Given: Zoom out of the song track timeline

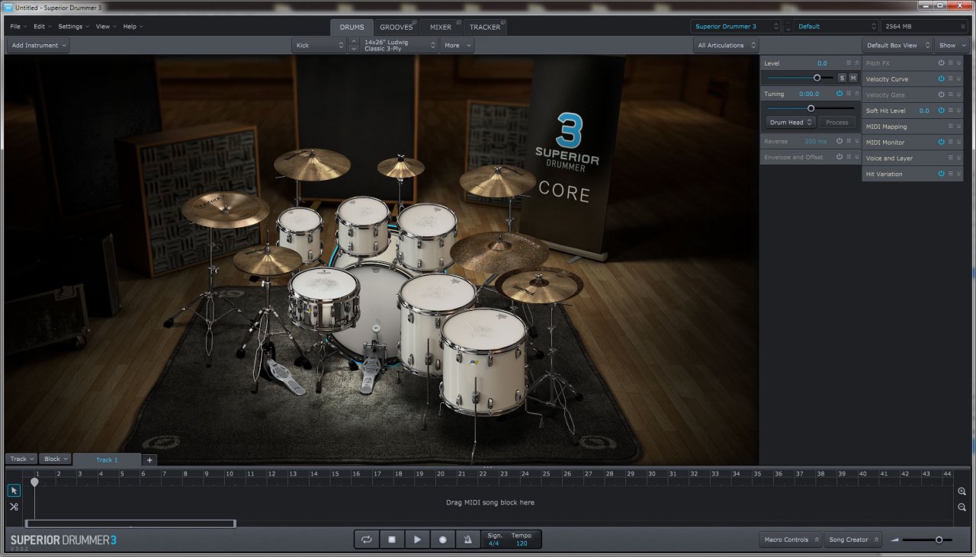Looking at the screenshot, I should [x=962, y=507].
